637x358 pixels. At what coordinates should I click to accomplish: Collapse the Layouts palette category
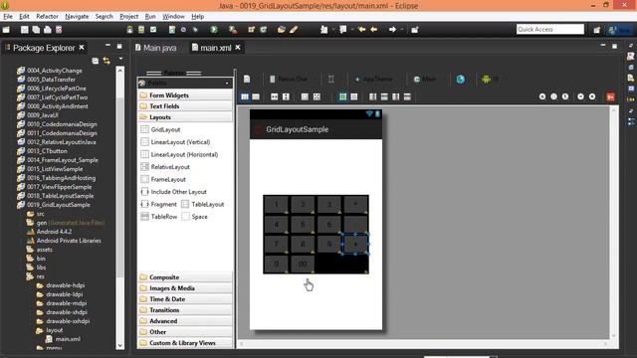(x=185, y=117)
